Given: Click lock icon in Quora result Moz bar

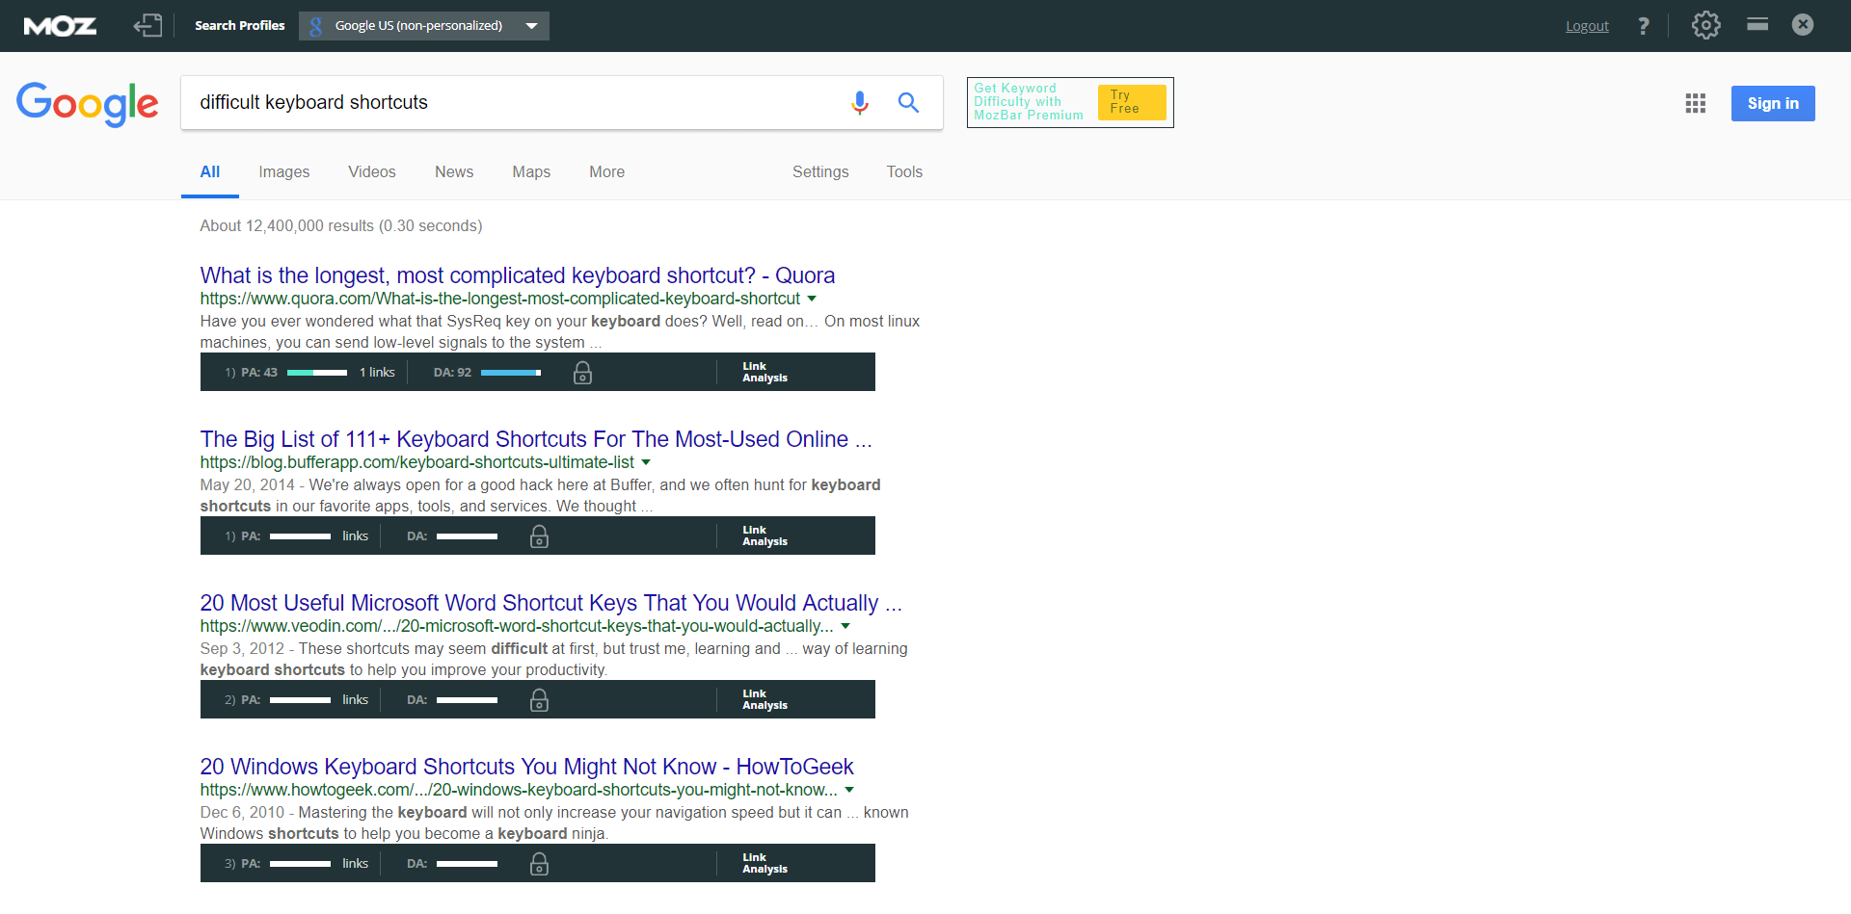Looking at the screenshot, I should point(582,373).
